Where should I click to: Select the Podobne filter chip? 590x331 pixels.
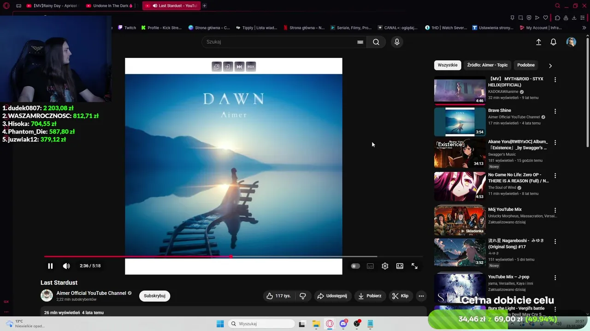(x=526, y=65)
